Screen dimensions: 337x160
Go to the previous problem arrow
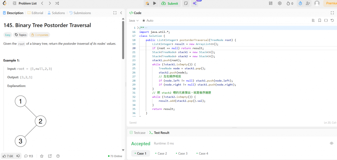coord(42,3)
